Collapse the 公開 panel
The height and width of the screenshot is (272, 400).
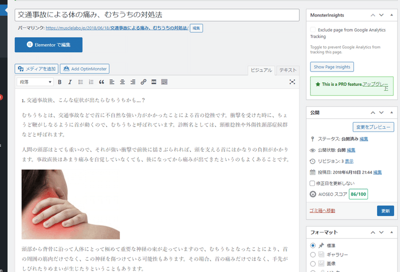391,112
